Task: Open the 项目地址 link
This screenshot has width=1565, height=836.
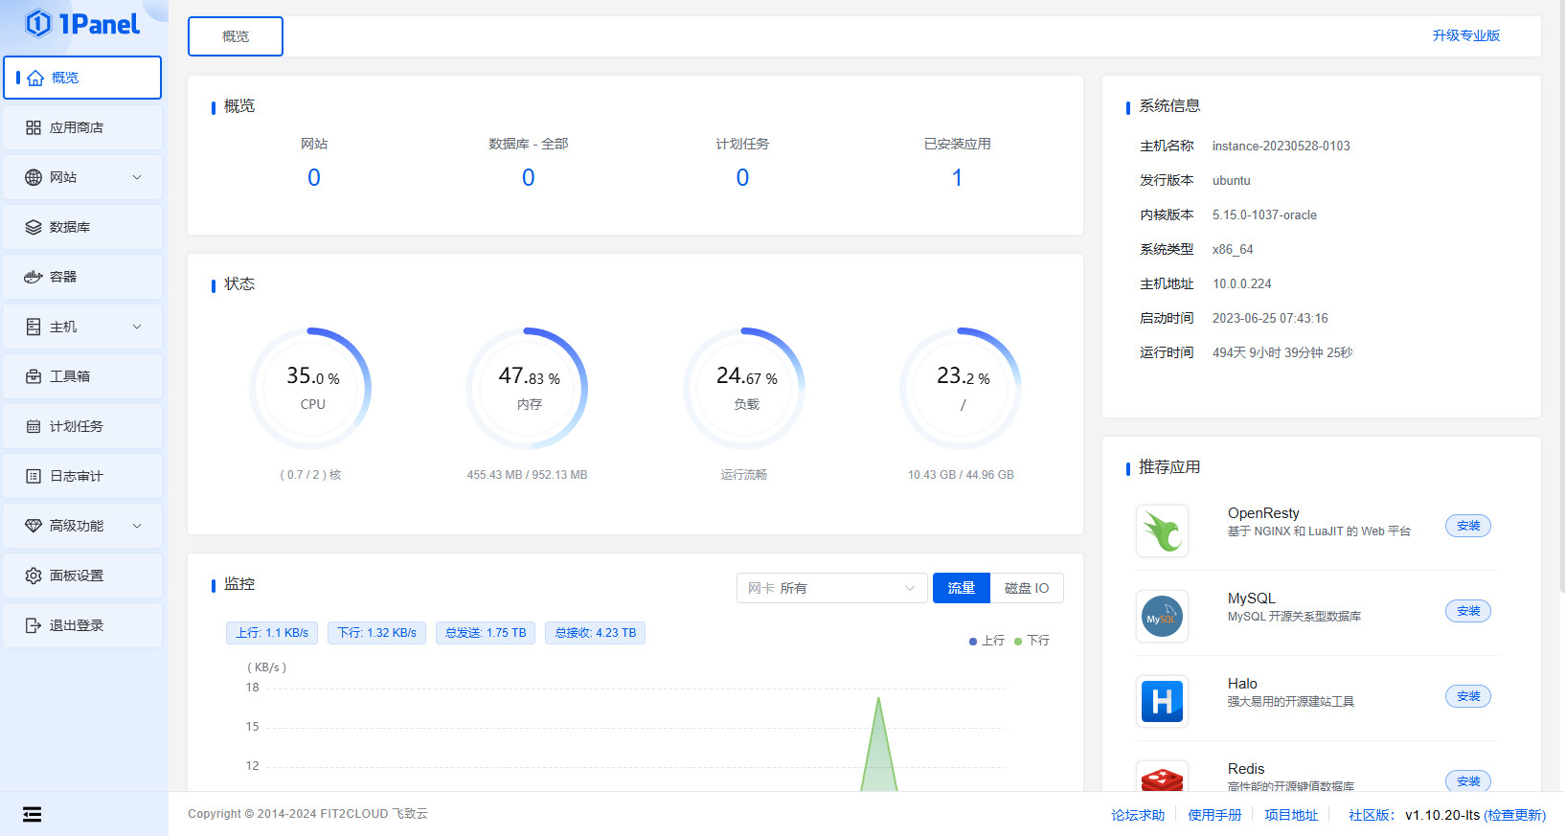Action: coord(1291,815)
